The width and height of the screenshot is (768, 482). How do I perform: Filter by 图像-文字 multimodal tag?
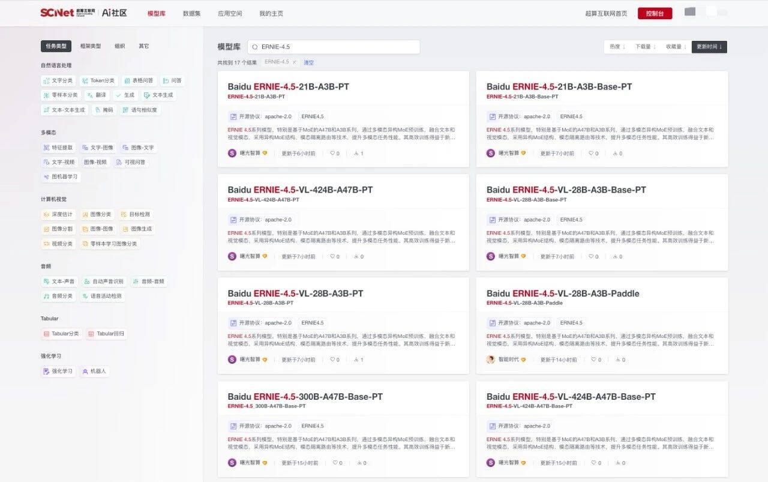(x=139, y=147)
